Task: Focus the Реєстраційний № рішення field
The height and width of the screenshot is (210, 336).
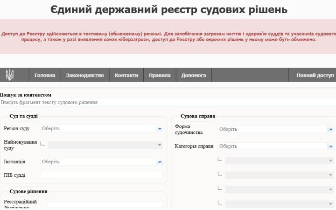Action: (x=105, y=205)
